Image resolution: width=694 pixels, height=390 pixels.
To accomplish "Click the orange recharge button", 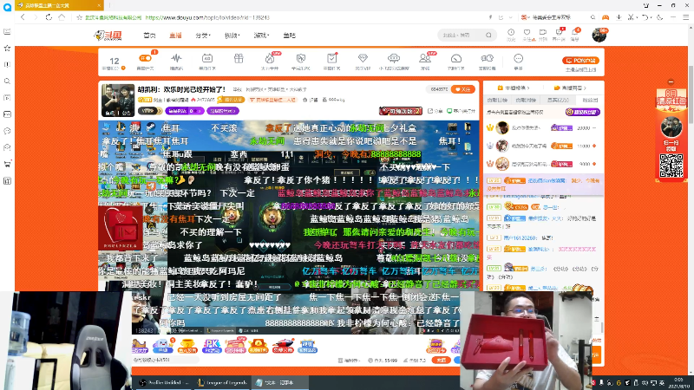I will (441, 360).
